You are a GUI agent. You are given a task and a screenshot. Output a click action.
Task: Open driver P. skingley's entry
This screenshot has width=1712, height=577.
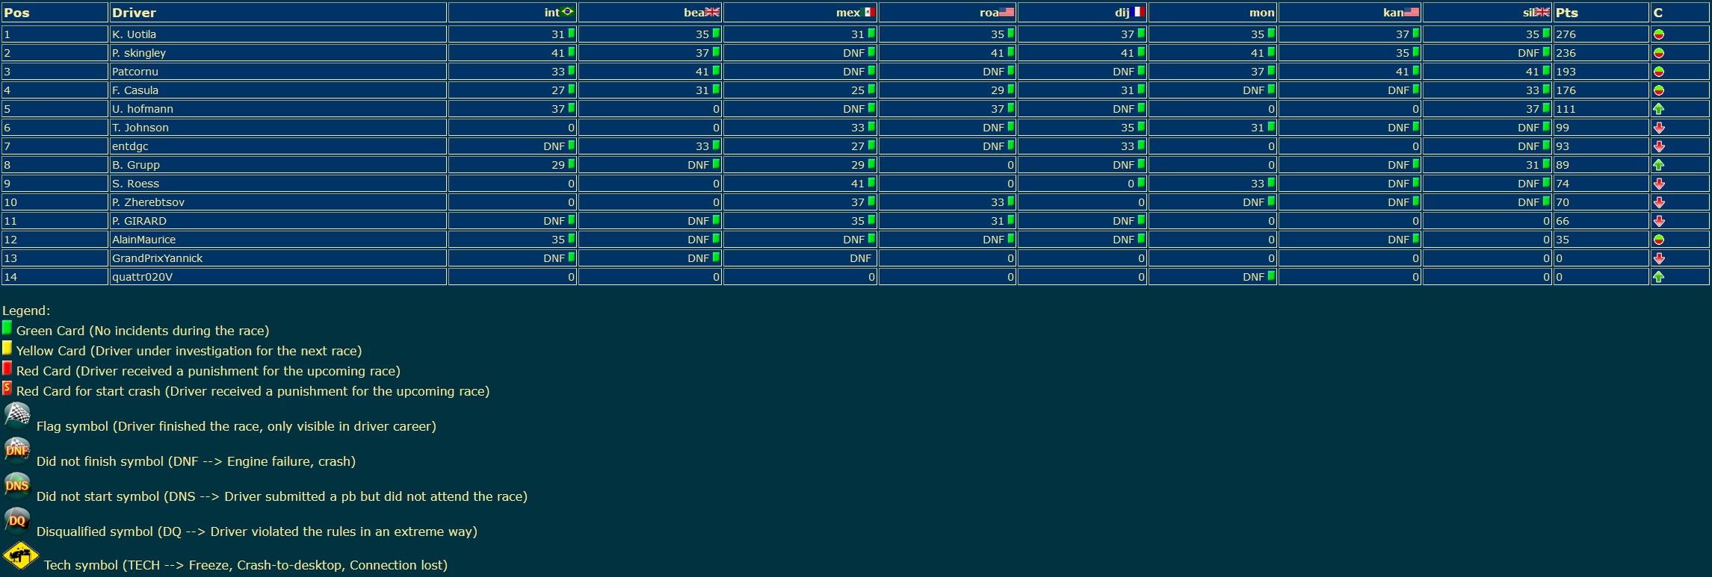[x=139, y=53]
